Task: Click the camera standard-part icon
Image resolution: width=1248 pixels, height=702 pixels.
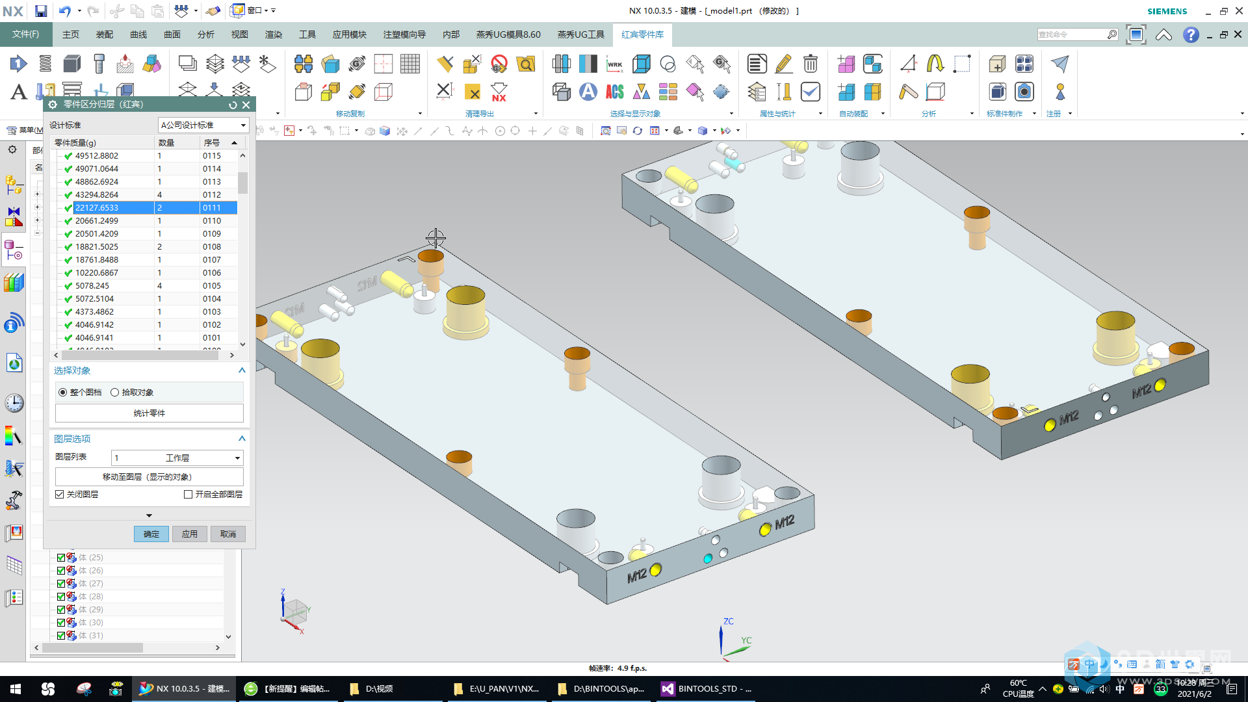Action: point(1024,92)
